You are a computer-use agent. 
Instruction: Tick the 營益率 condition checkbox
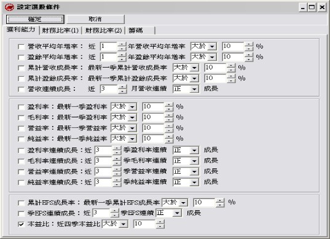click(x=21, y=128)
